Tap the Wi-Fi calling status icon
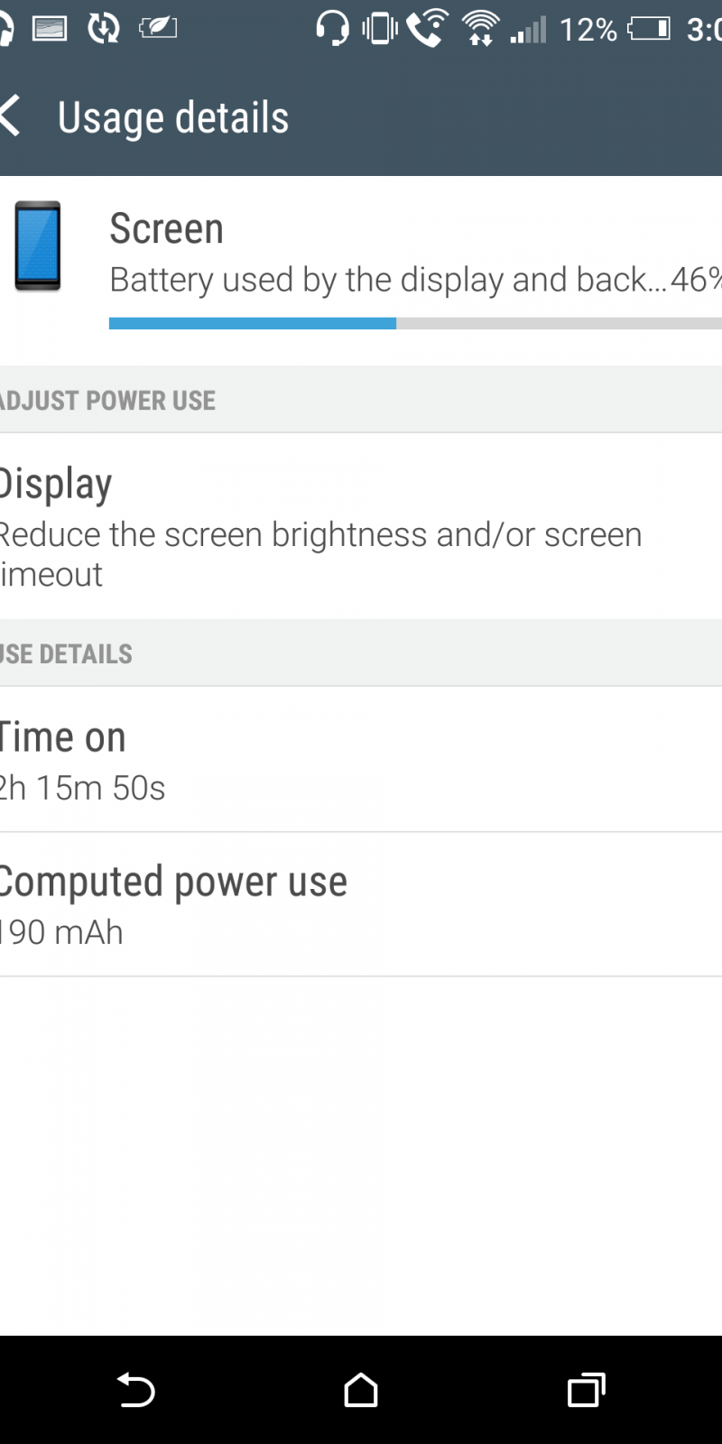722x1444 pixels. (x=427, y=29)
